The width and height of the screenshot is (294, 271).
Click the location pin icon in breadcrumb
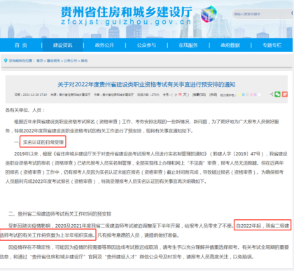(x=6, y=61)
